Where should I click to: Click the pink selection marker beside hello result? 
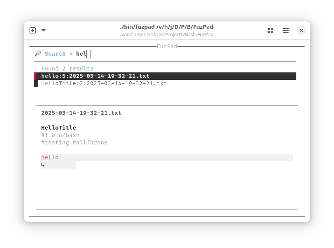pyautogui.click(x=35, y=76)
